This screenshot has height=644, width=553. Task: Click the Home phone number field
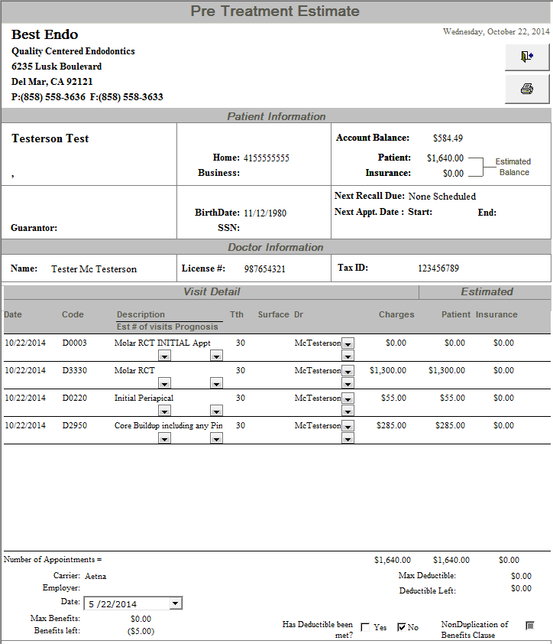(x=267, y=158)
